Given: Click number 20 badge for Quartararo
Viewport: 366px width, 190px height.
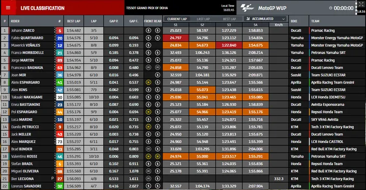Looking at the screenshot, I should click(x=60, y=38).
